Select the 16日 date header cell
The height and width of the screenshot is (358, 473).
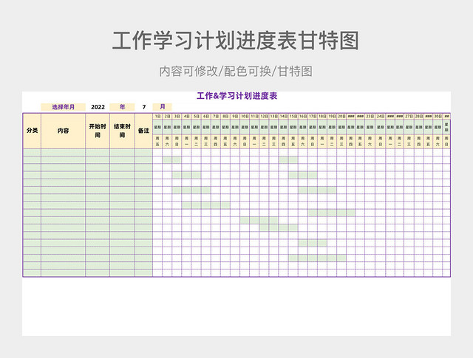click(303, 117)
